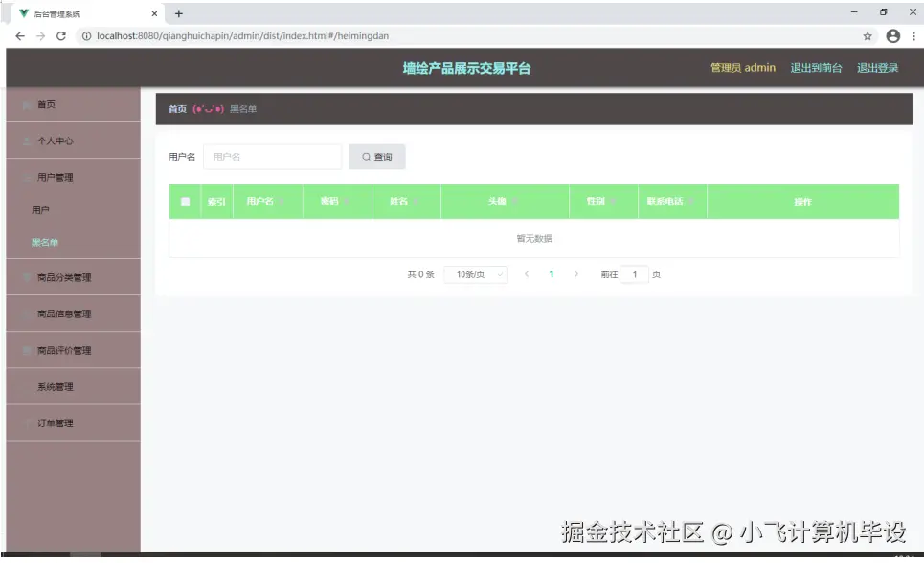Image resolution: width=924 pixels, height=563 pixels.
Task: Expand the 商品分类管理 sidebar group
Action: pos(73,277)
